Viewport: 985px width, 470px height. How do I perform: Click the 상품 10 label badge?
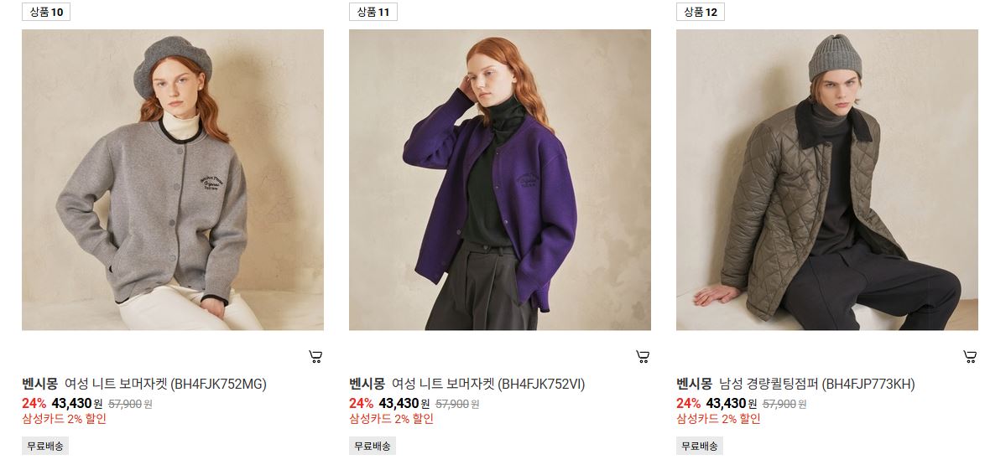coord(46,12)
